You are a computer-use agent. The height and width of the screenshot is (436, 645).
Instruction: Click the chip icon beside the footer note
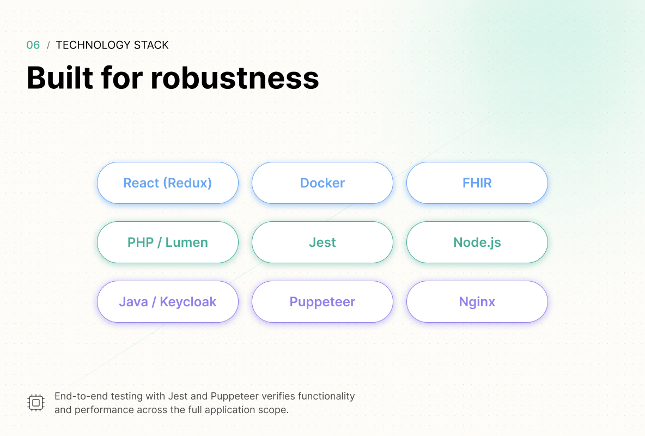coord(36,403)
